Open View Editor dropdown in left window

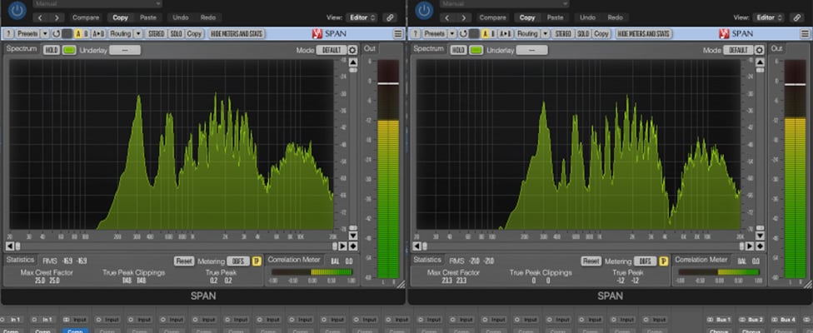point(362,17)
